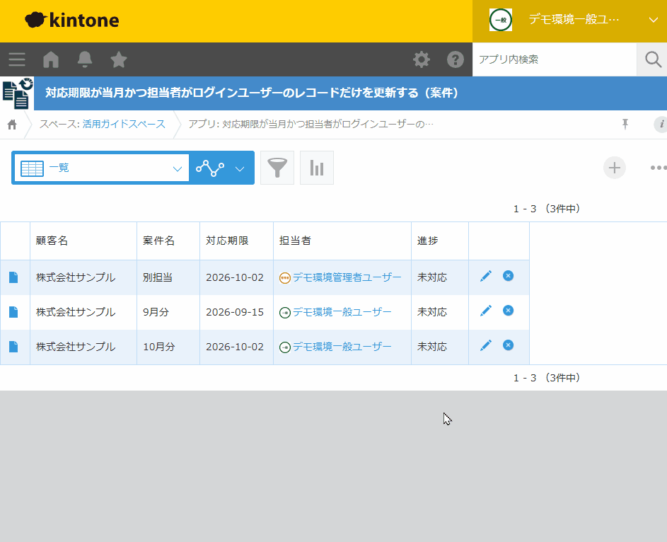Screen dimensions: 667x542
Task: Open the hamburger navigation menu
Action: [17, 59]
